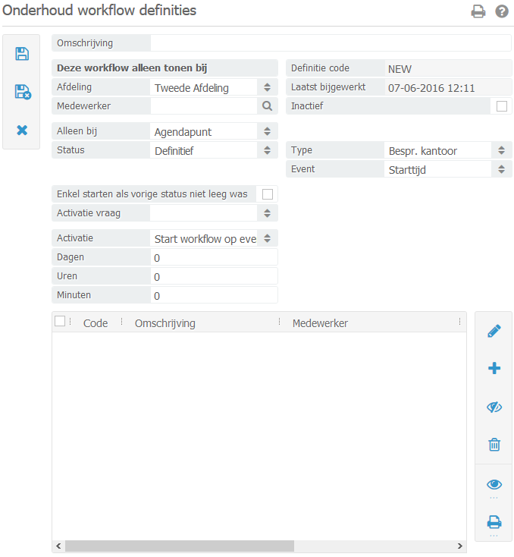Click the Medewerker column header
The image size is (514, 557).
[x=320, y=323]
